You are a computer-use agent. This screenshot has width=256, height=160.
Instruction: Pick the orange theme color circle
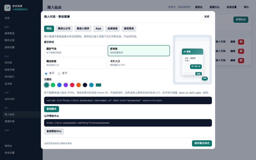tap(78, 85)
